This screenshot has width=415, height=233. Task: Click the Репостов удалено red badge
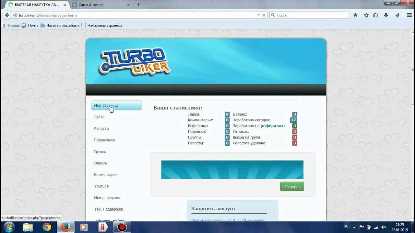tap(294, 143)
